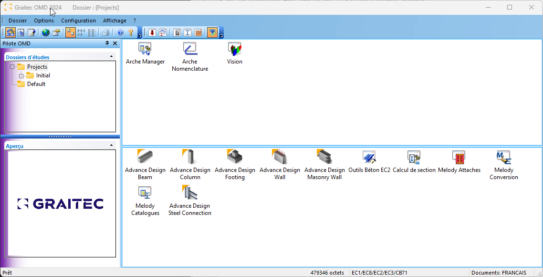Image resolution: width=543 pixels, height=277 pixels.
Task: Open Arche Manager application
Action: (145, 53)
